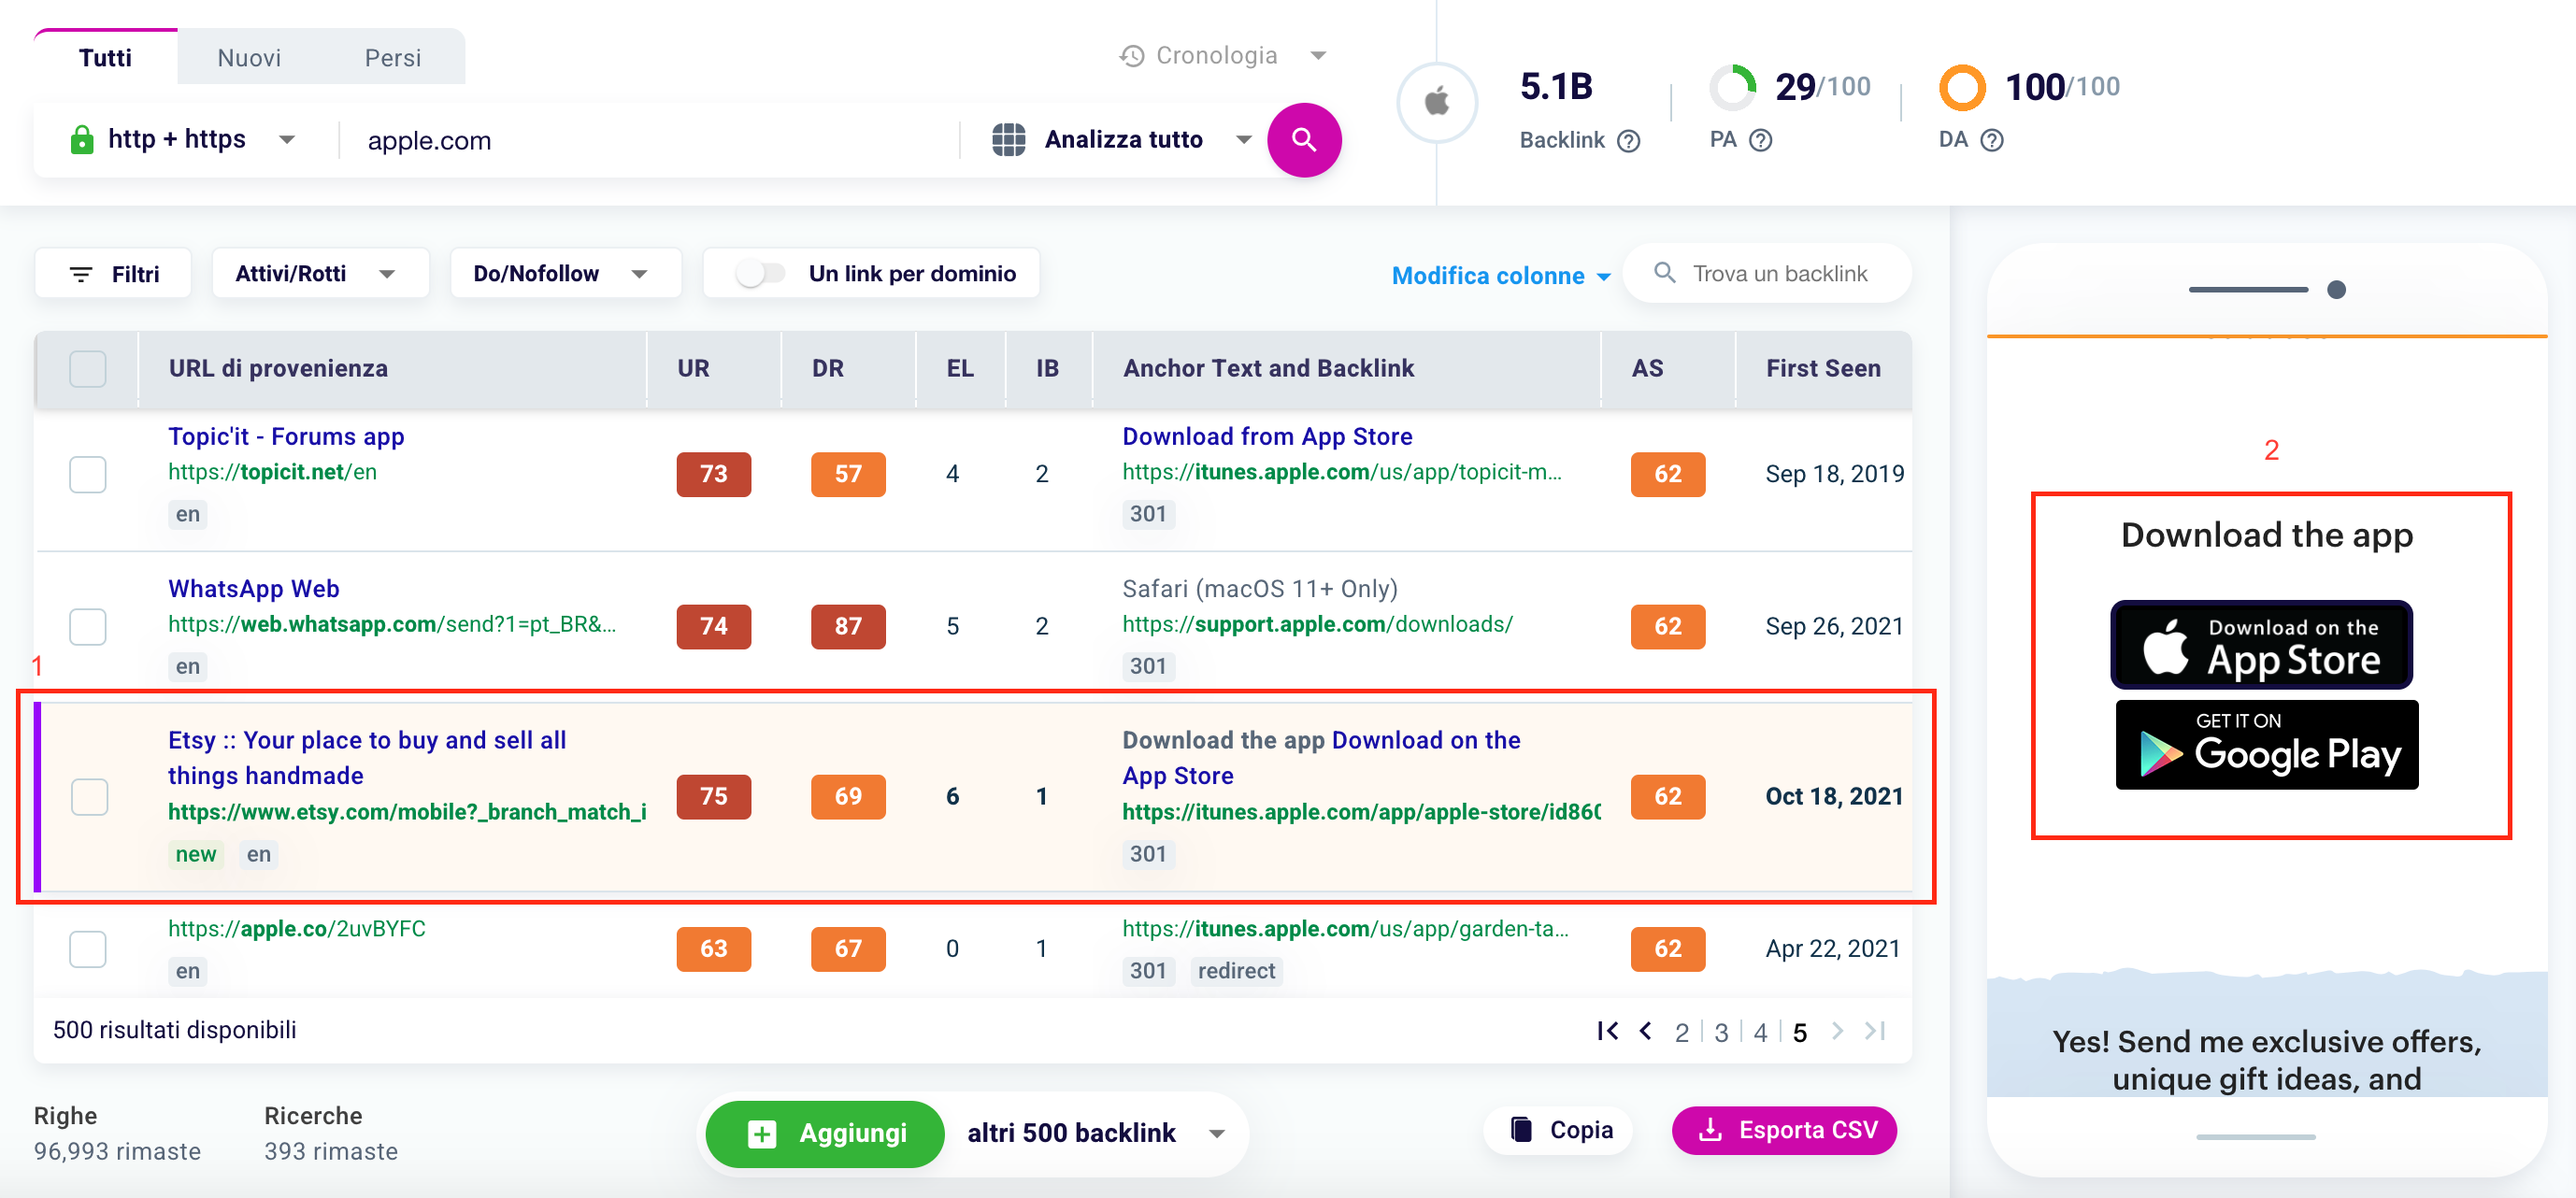
Task: Expand the Cronologia dropdown arrow
Action: (1318, 56)
